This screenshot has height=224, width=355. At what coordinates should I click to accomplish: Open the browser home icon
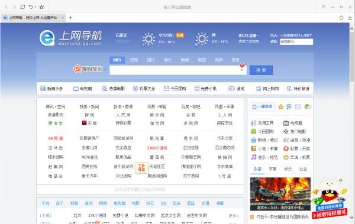coord(341,18)
